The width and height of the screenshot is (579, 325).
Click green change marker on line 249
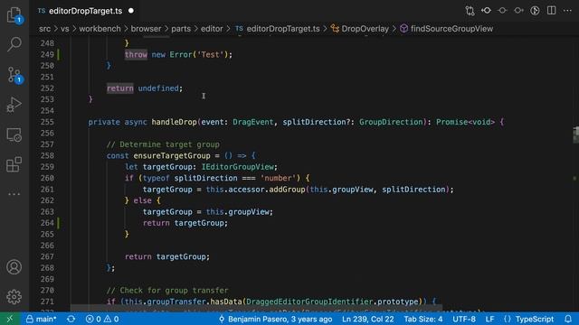point(58,54)
